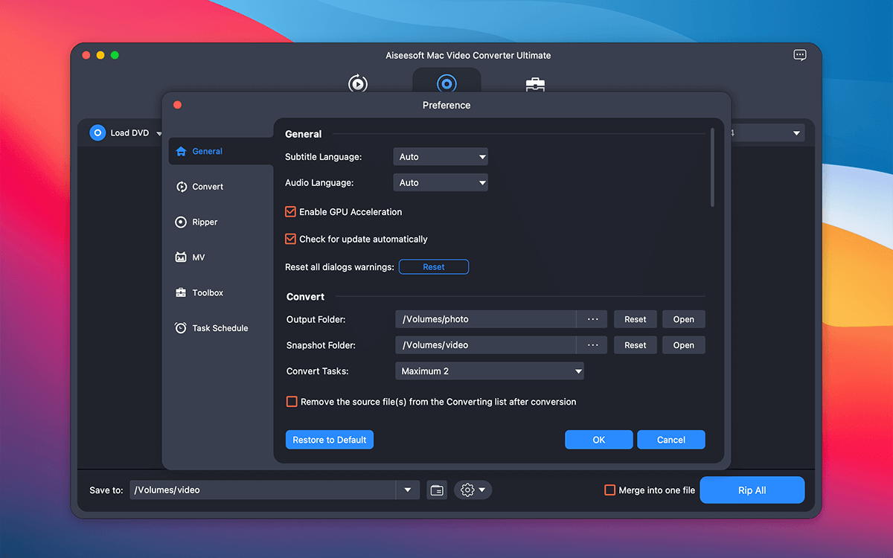Uncheck Check for update automatically
The image size is (893, 558).
[291, 240]
